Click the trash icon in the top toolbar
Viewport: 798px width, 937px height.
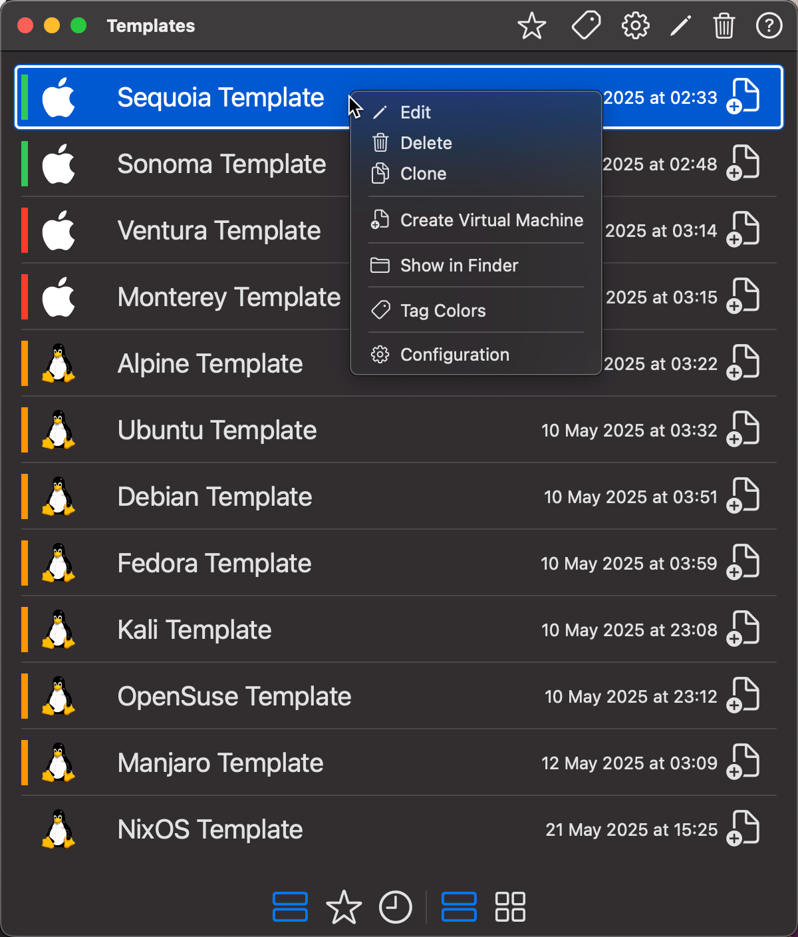pos(724,27)
